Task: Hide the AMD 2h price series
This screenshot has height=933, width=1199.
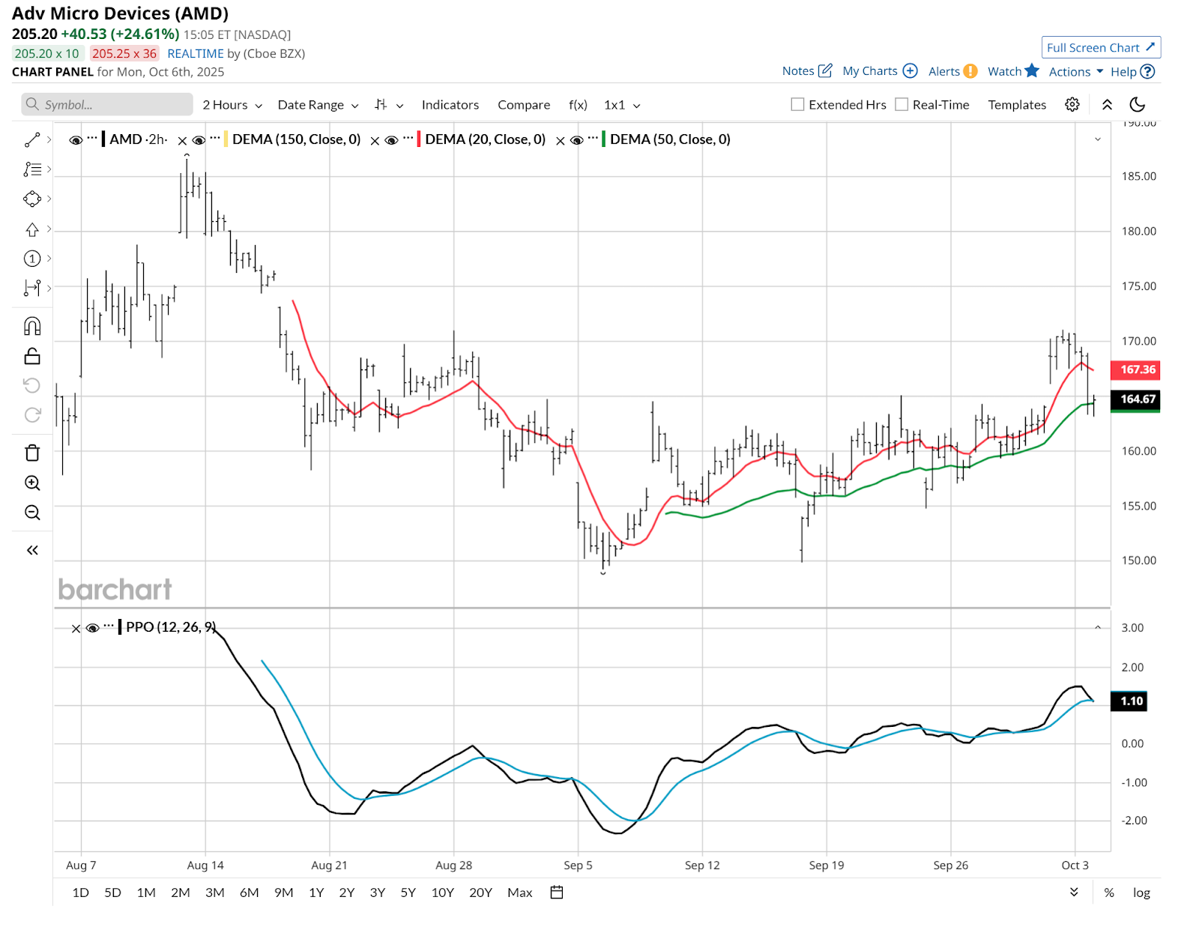Action: click(76, 140)
